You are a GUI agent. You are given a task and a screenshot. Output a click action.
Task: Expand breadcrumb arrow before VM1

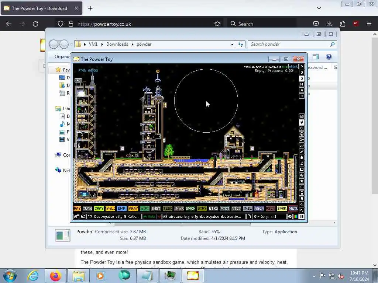pyautogui.click(x=85, y=44)
